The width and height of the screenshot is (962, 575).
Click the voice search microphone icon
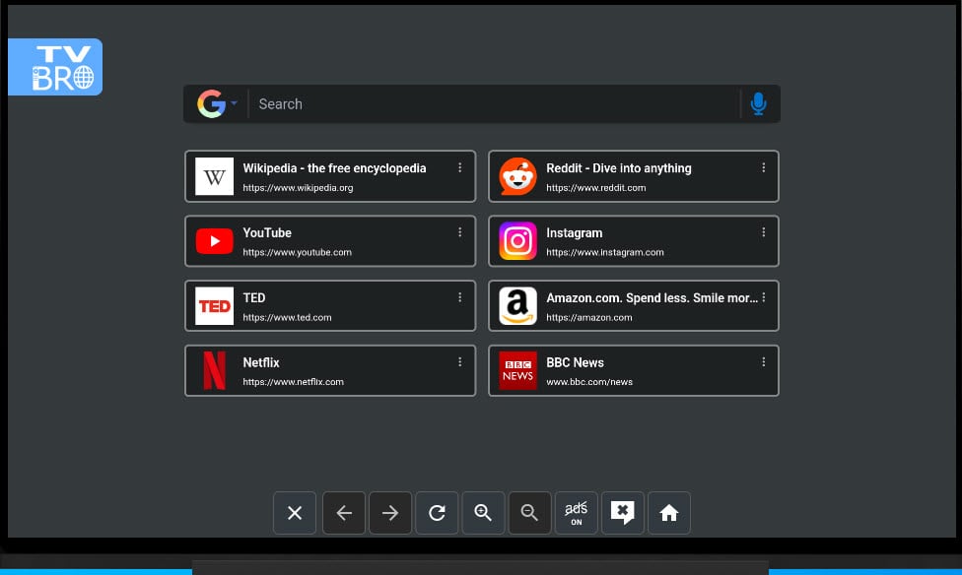758,104
